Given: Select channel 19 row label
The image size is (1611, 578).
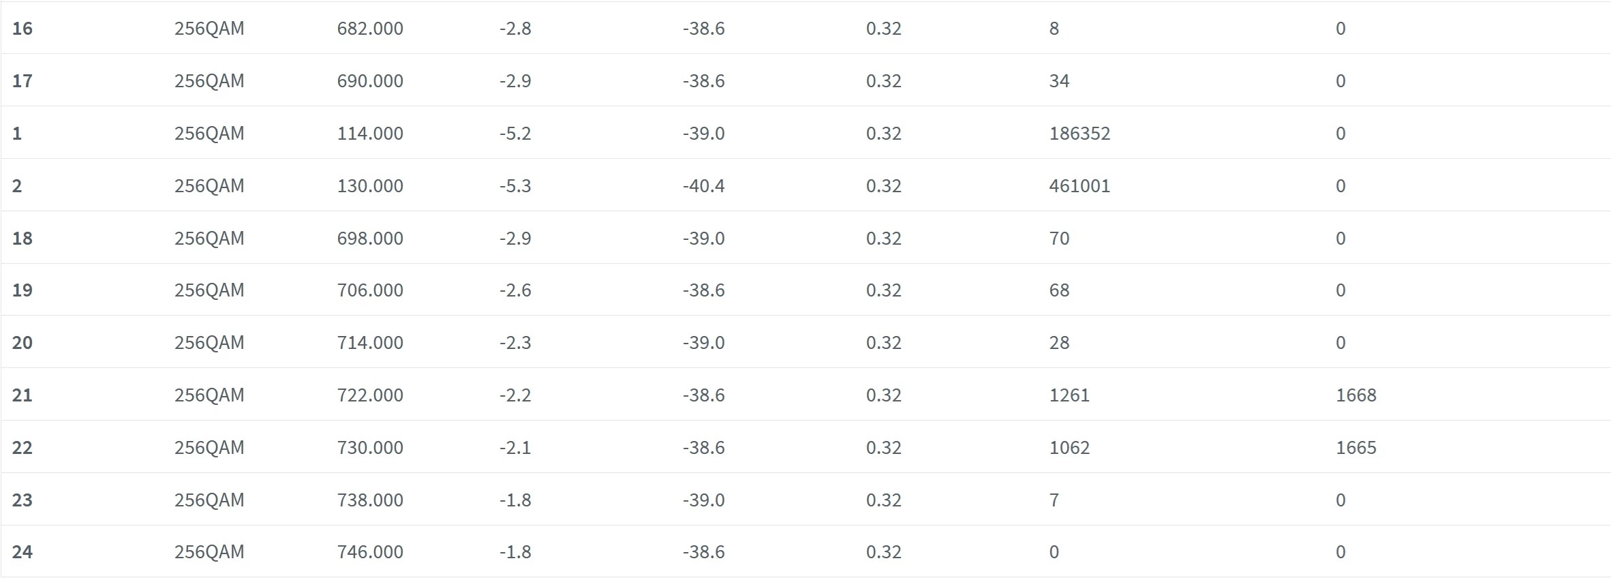Looking at the screenshot, I should click(22, 290).
